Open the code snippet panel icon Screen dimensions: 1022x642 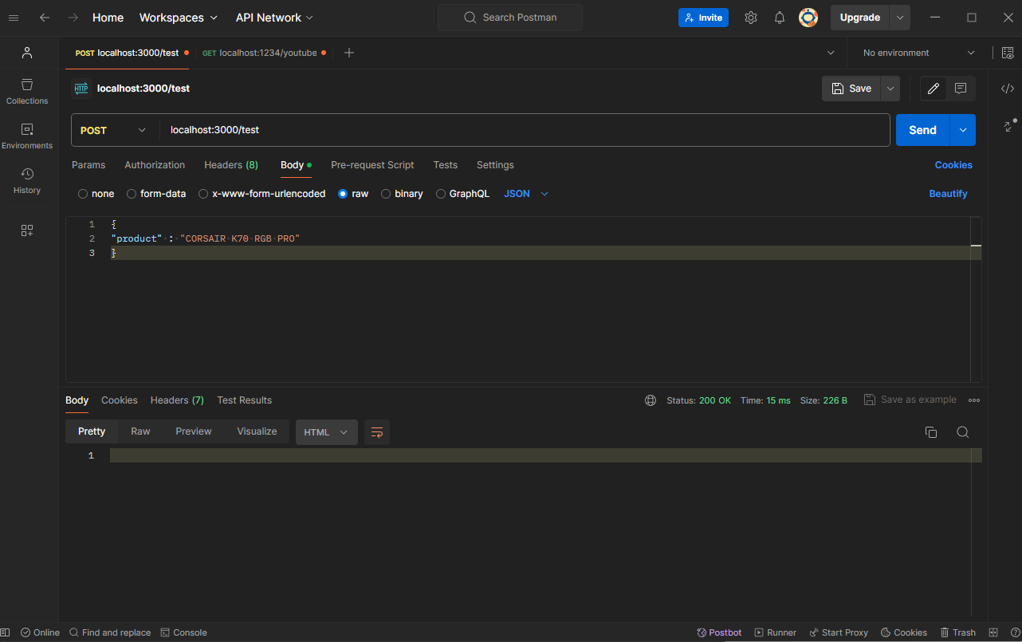(1008, 89)
